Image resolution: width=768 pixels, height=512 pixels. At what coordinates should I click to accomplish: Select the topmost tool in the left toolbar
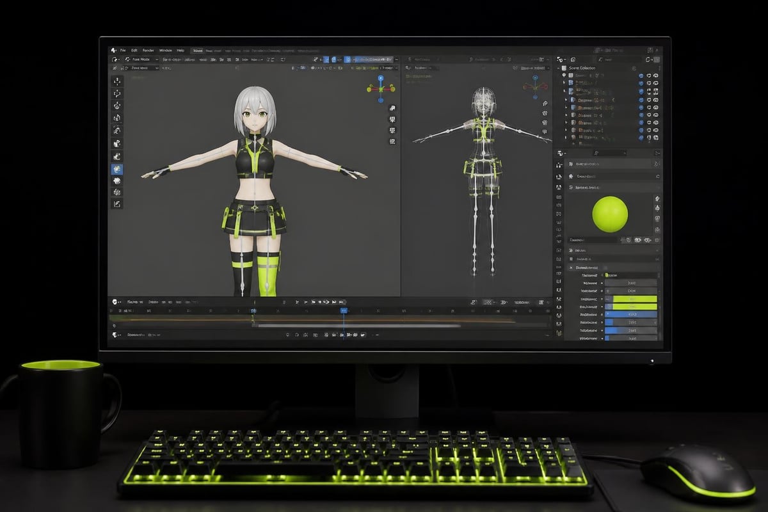pos(117,81)
